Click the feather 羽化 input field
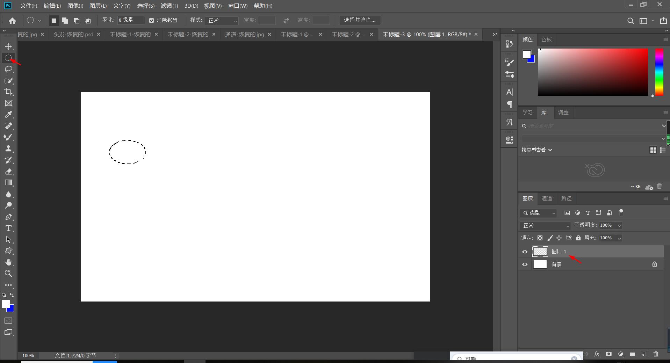Image resolution: width=670 pixels, height=363 pixels. pyautogui.click(x=131, y=20)
